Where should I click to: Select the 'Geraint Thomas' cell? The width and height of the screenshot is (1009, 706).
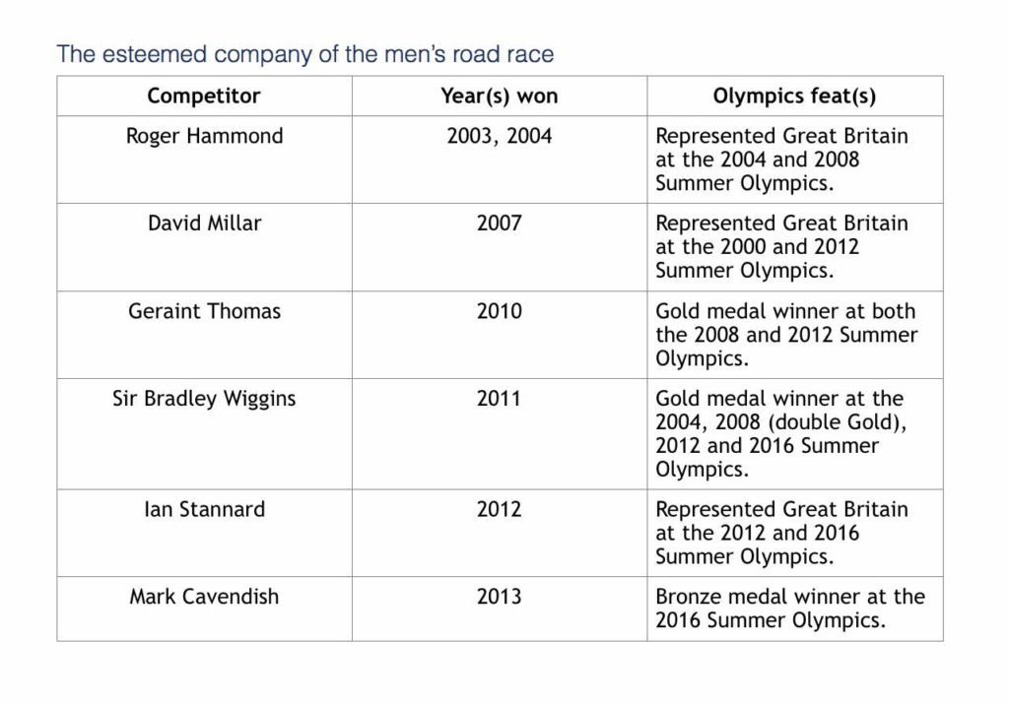[x=204, y=311]
